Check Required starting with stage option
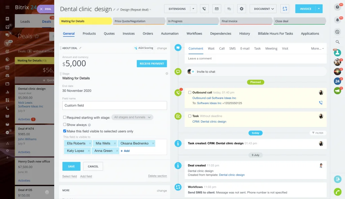Viewport: 345px width, 199px height. click(x=65, y=118)
